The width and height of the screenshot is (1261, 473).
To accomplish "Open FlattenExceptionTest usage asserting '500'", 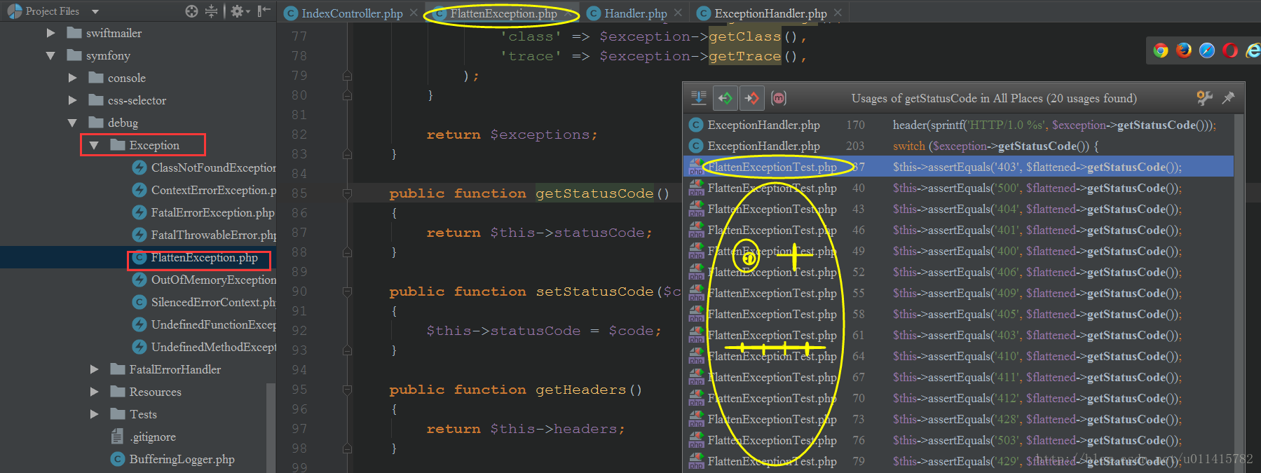I will pos(958,188).
